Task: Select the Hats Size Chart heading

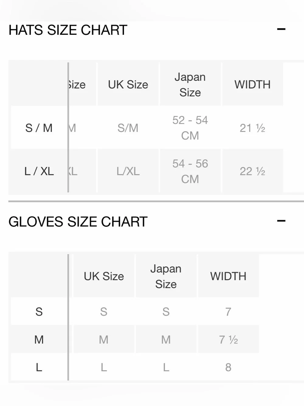Action: point(68,30)
